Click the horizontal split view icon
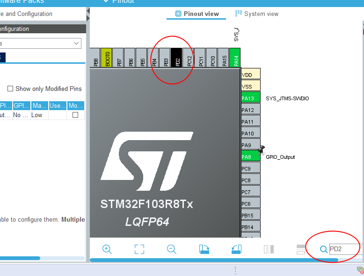 301,249
